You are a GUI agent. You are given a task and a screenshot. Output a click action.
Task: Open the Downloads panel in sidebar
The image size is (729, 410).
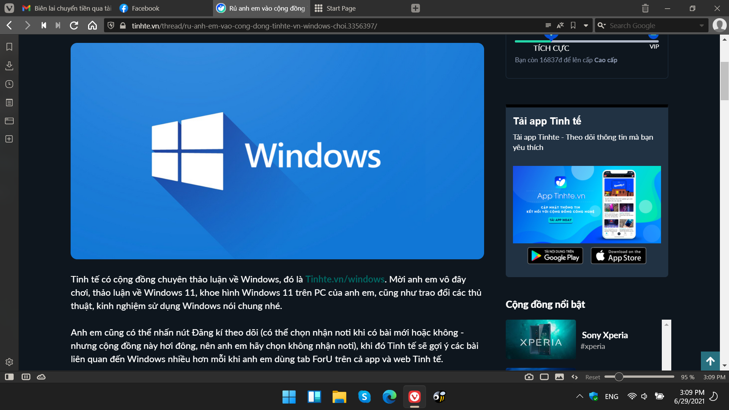click(x=9, y=65)
